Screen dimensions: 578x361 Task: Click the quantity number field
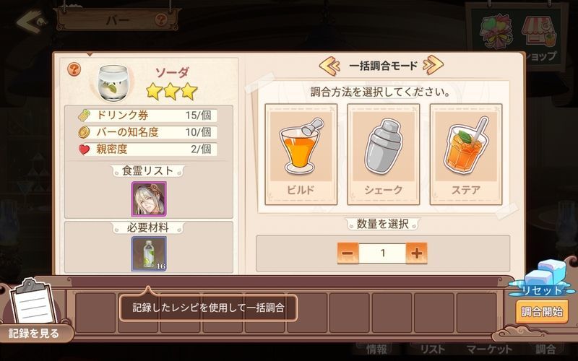click(382, 253)
